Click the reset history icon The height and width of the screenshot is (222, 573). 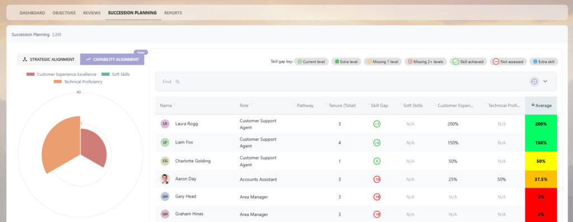pyautogui.click(x=534, y=81)
